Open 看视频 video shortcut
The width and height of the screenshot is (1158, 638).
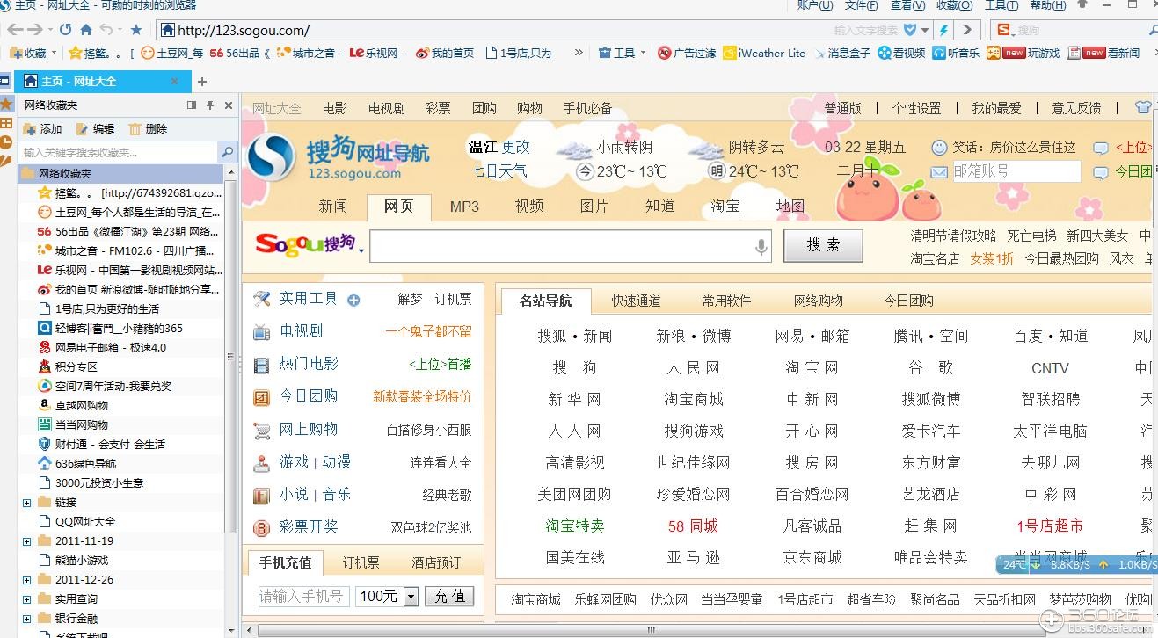click(x=901, y=53)
